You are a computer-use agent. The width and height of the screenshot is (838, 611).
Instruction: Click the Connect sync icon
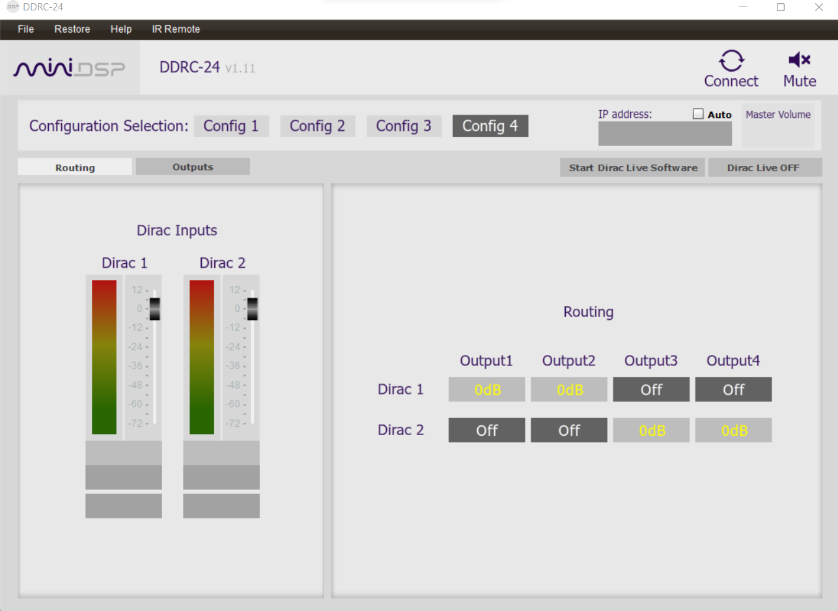coord(731,61)
